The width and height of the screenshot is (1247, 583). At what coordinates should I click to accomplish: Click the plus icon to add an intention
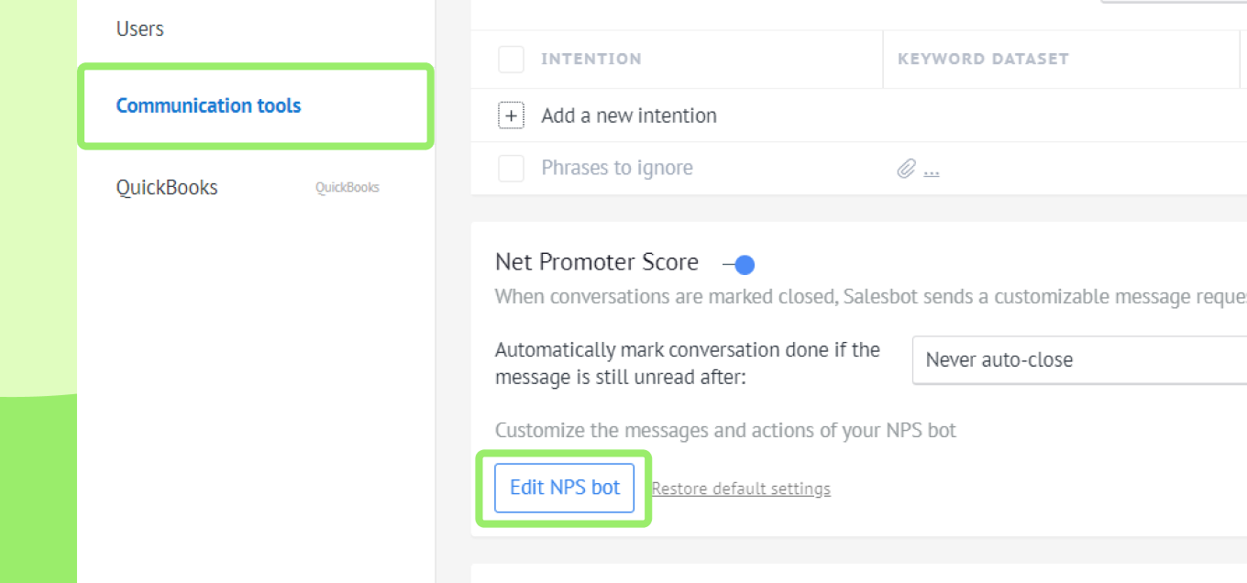tap(511, 115)
